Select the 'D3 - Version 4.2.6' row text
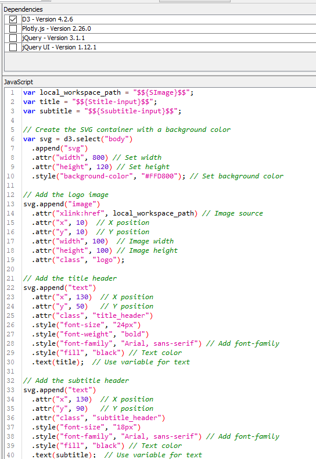316x459 pixels. point(48,19)
